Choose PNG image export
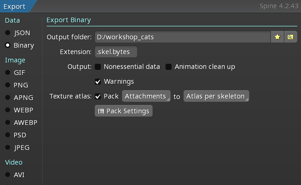This screenshot has width=301, height=185. coord(8,85)
